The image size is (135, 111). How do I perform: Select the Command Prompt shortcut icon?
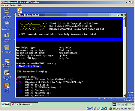tap(7, 73)
